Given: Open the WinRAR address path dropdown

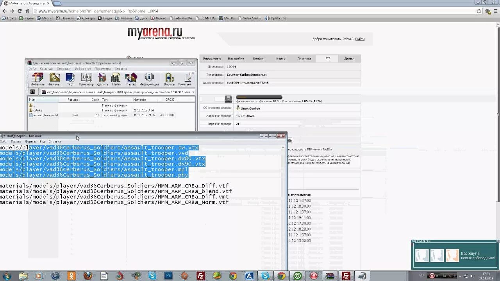Looking at the screenshot, I should coord(193,92).
